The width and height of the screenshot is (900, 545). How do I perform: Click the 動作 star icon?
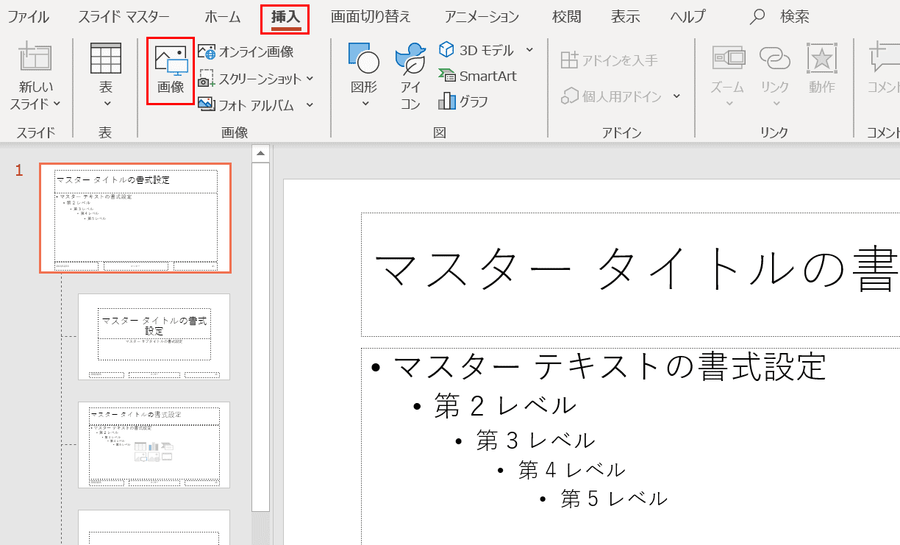[x=822, y=58]
